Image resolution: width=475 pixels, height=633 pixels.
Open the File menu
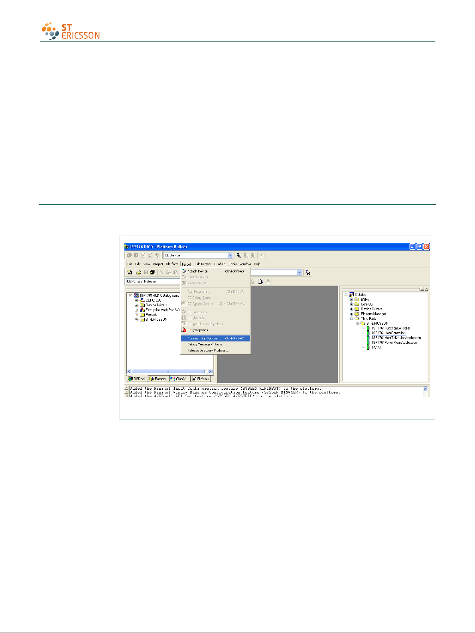(x=130, y=264)
